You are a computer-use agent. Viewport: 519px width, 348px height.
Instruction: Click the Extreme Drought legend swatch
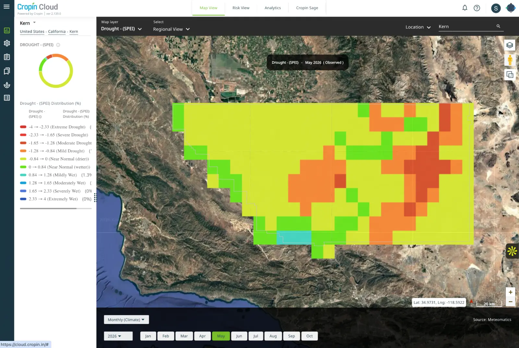(23, 127)
